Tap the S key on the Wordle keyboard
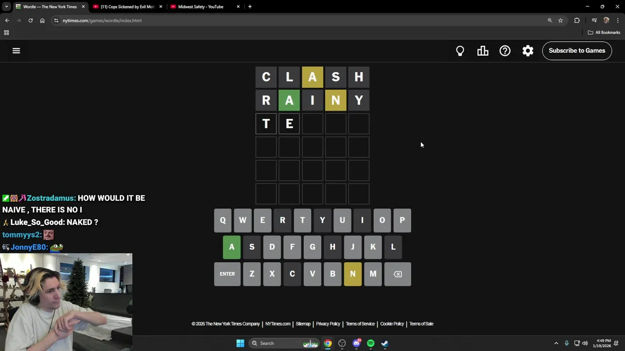The width and height of the screenshot is (625, 351). (252, 247)
